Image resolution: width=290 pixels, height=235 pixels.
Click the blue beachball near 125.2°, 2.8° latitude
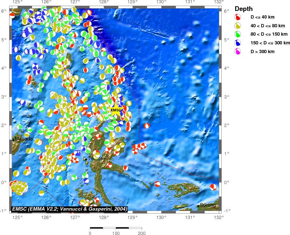[x=23, y=103]
